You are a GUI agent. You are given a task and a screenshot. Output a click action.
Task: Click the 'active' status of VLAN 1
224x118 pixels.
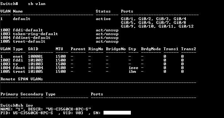point(103,19)
